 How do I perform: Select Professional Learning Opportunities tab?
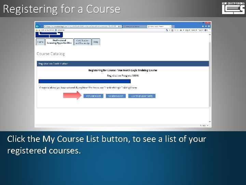tap(59, 42)
